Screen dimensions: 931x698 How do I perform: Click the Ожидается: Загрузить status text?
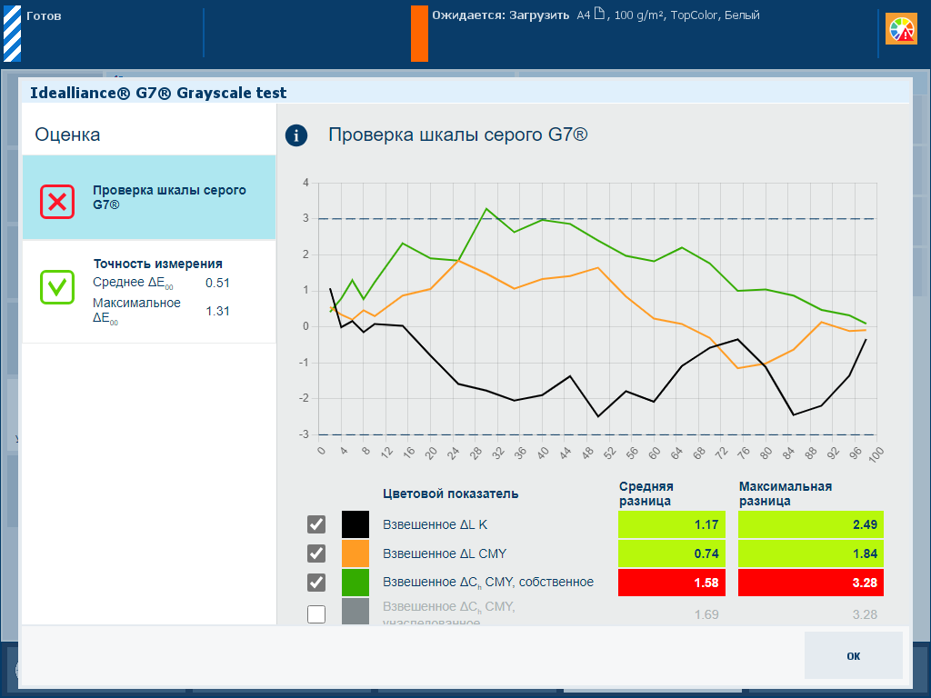pos(501,15)
